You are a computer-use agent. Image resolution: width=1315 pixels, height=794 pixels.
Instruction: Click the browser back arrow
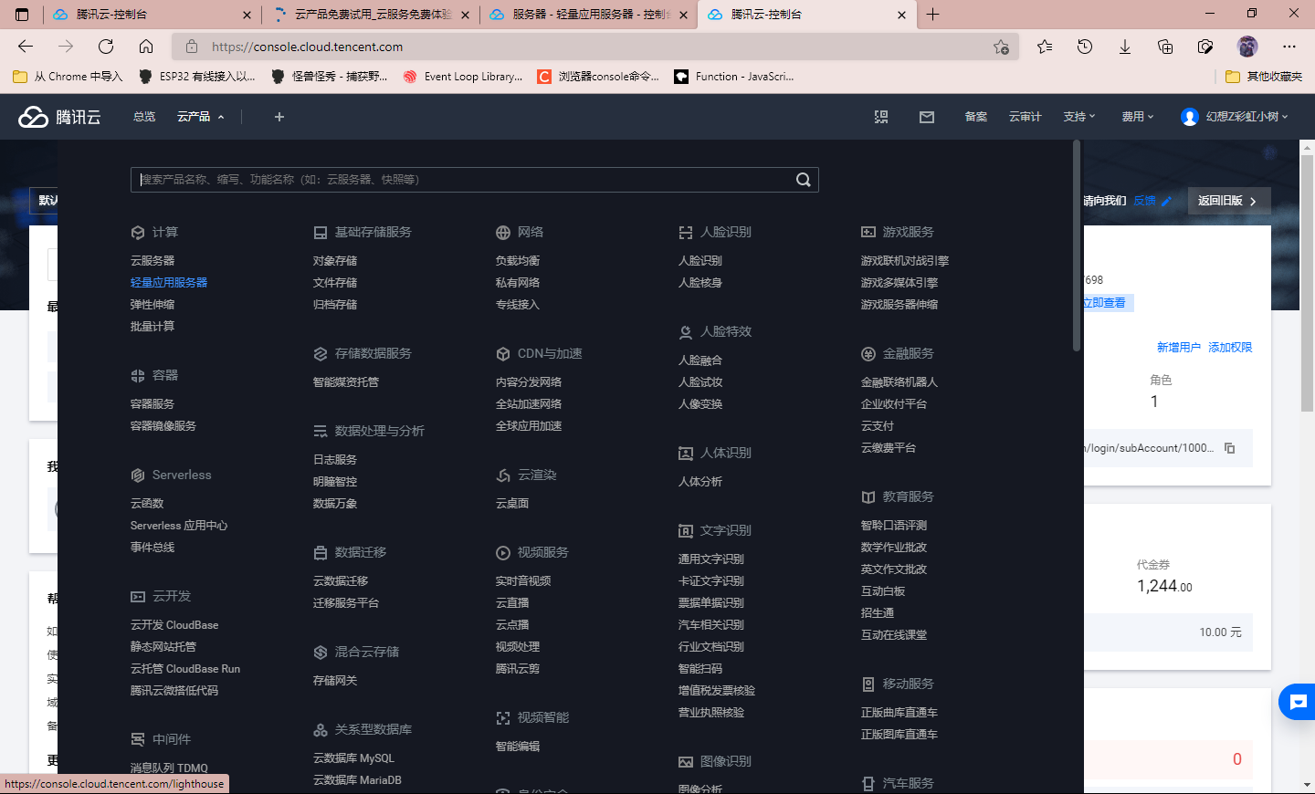click(26, 47)
